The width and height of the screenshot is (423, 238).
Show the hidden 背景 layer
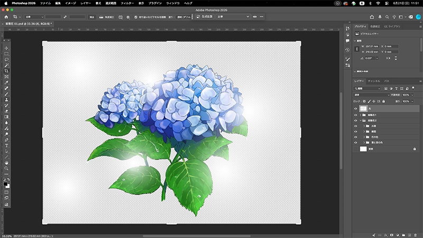(355, 149)
